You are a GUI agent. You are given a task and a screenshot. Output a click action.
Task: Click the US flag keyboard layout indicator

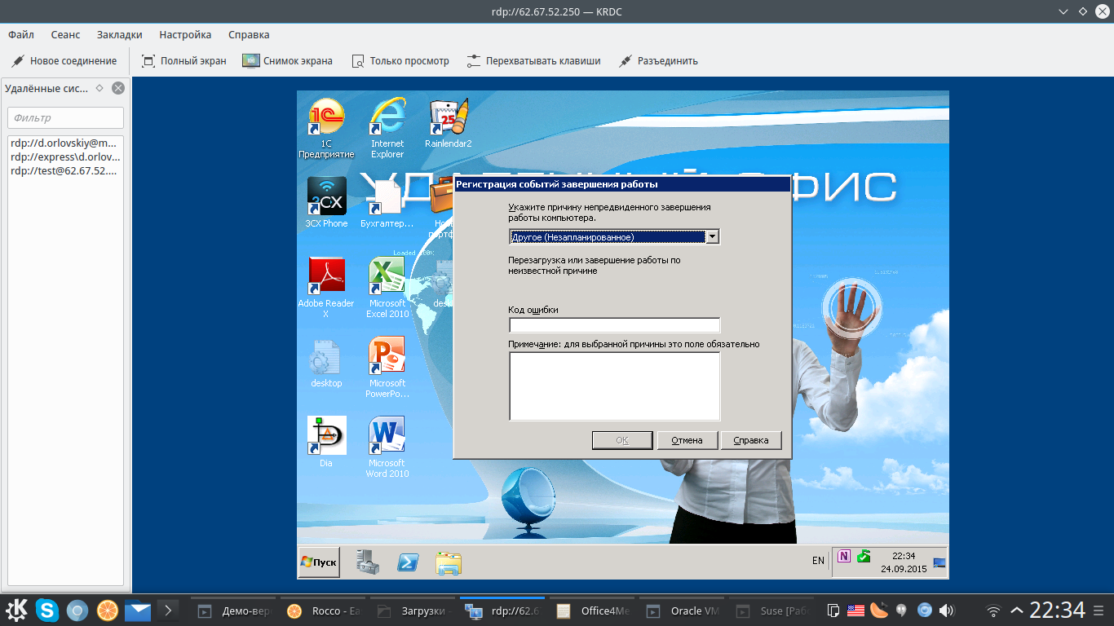click(855, 610)
